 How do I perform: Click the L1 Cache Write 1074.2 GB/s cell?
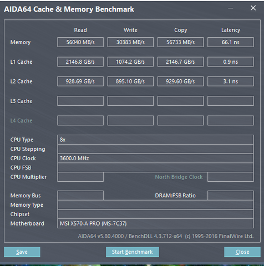click(x=130, y=62)
